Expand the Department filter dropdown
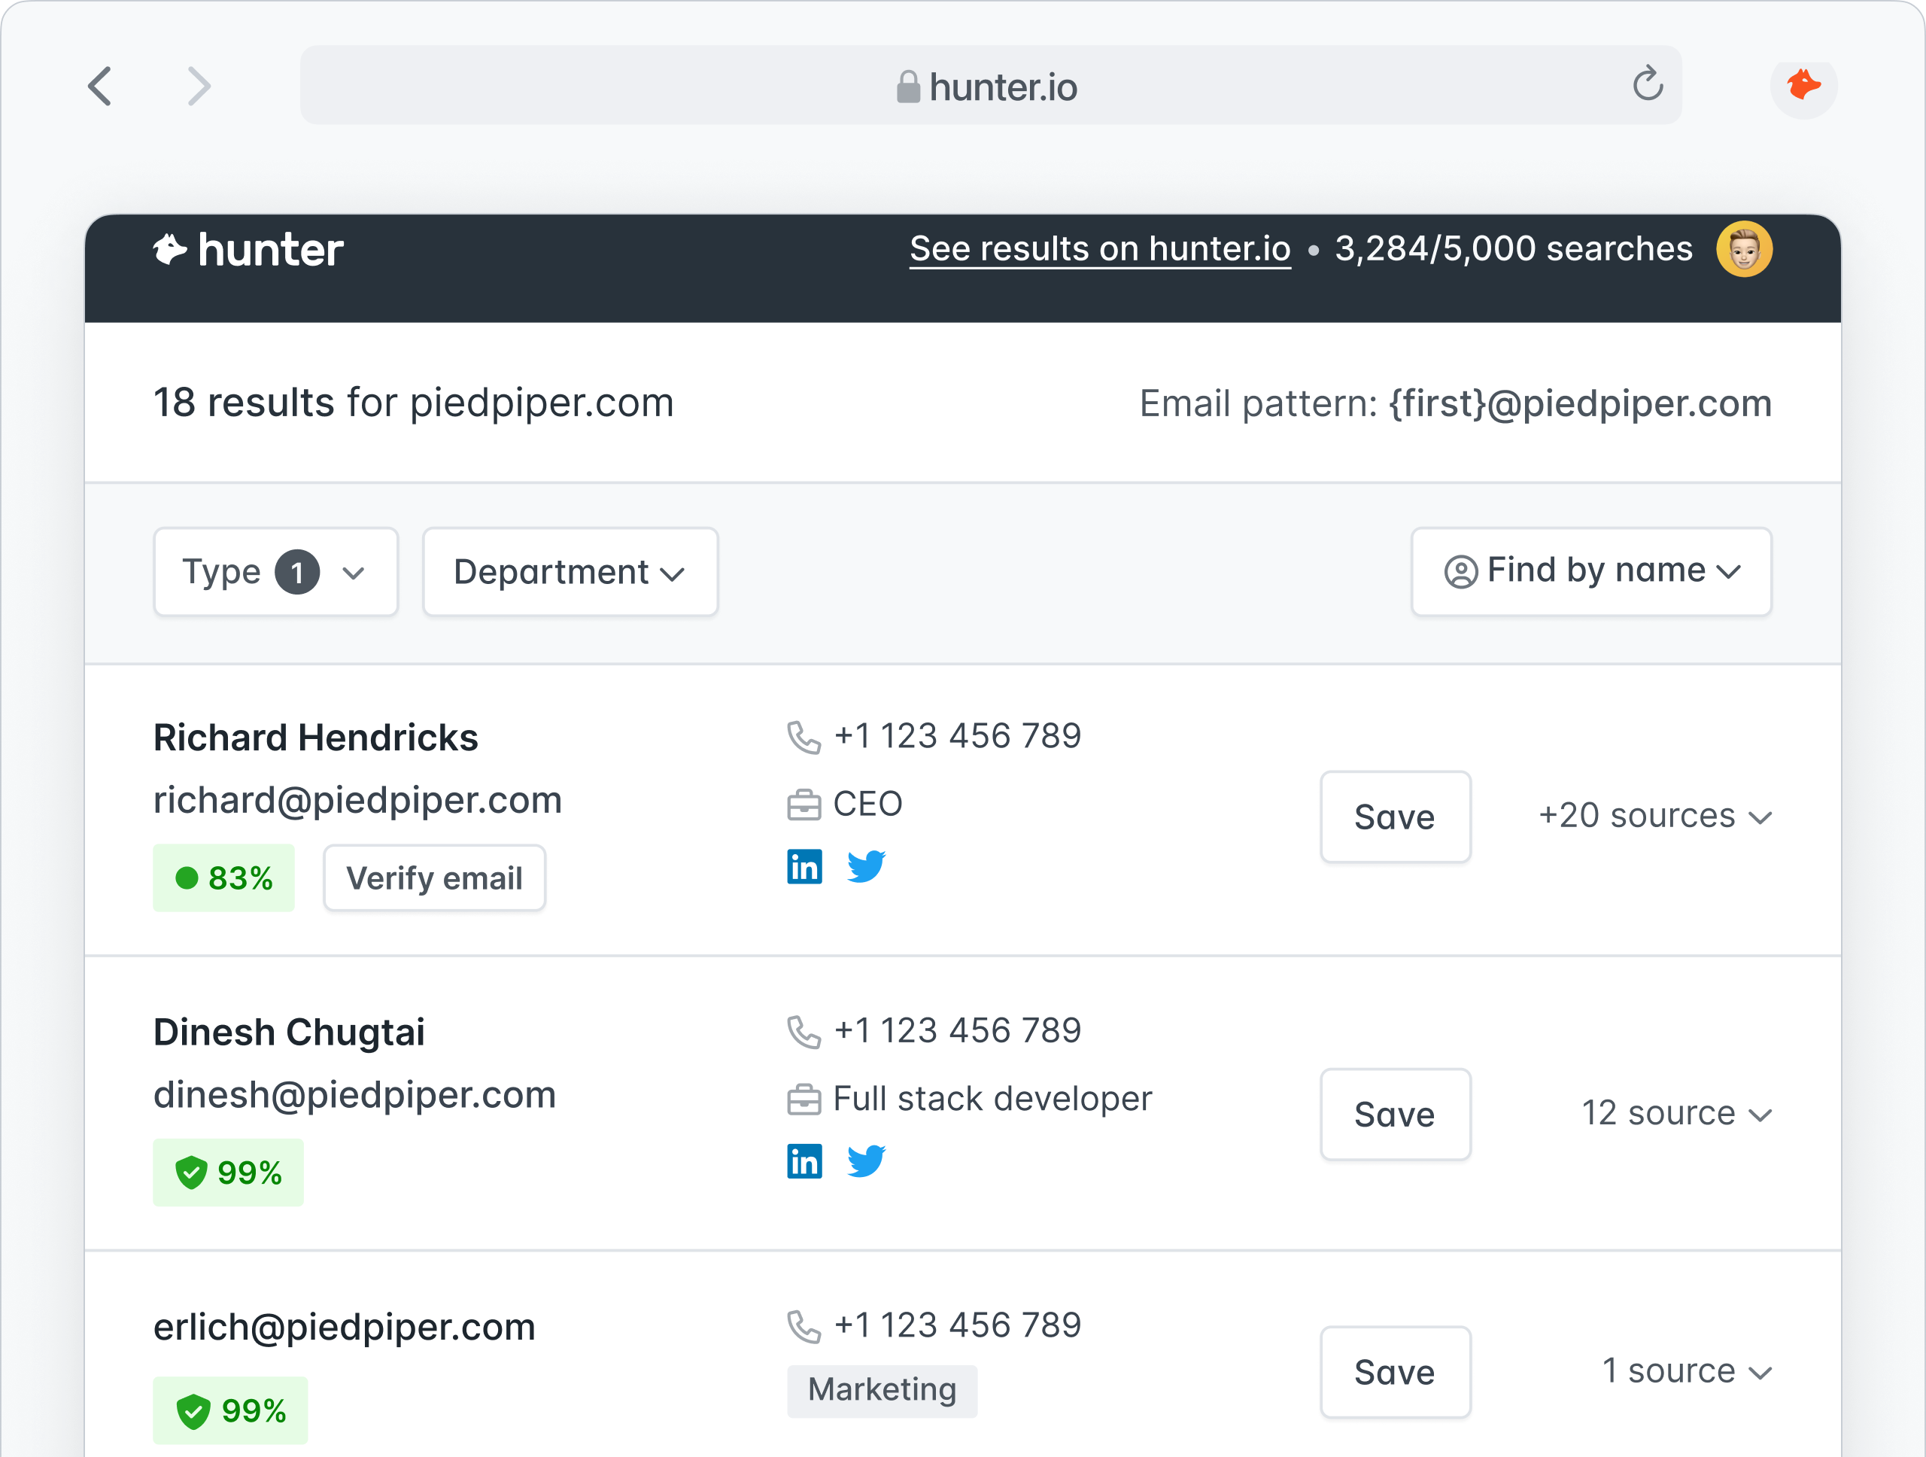The height and width of the screenshot is (1457, 1926). click(570, 572)
